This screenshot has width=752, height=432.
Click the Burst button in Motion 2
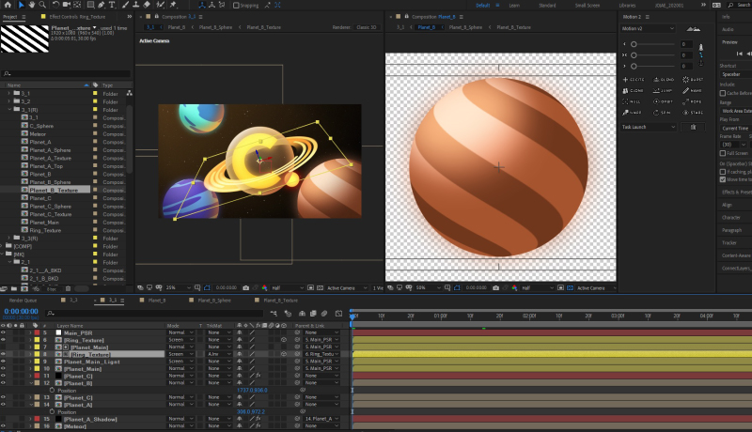tap(693, 80)
